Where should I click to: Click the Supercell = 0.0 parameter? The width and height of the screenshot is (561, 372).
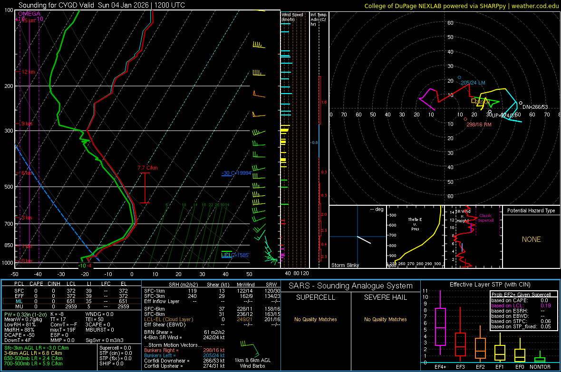(115, 348)
